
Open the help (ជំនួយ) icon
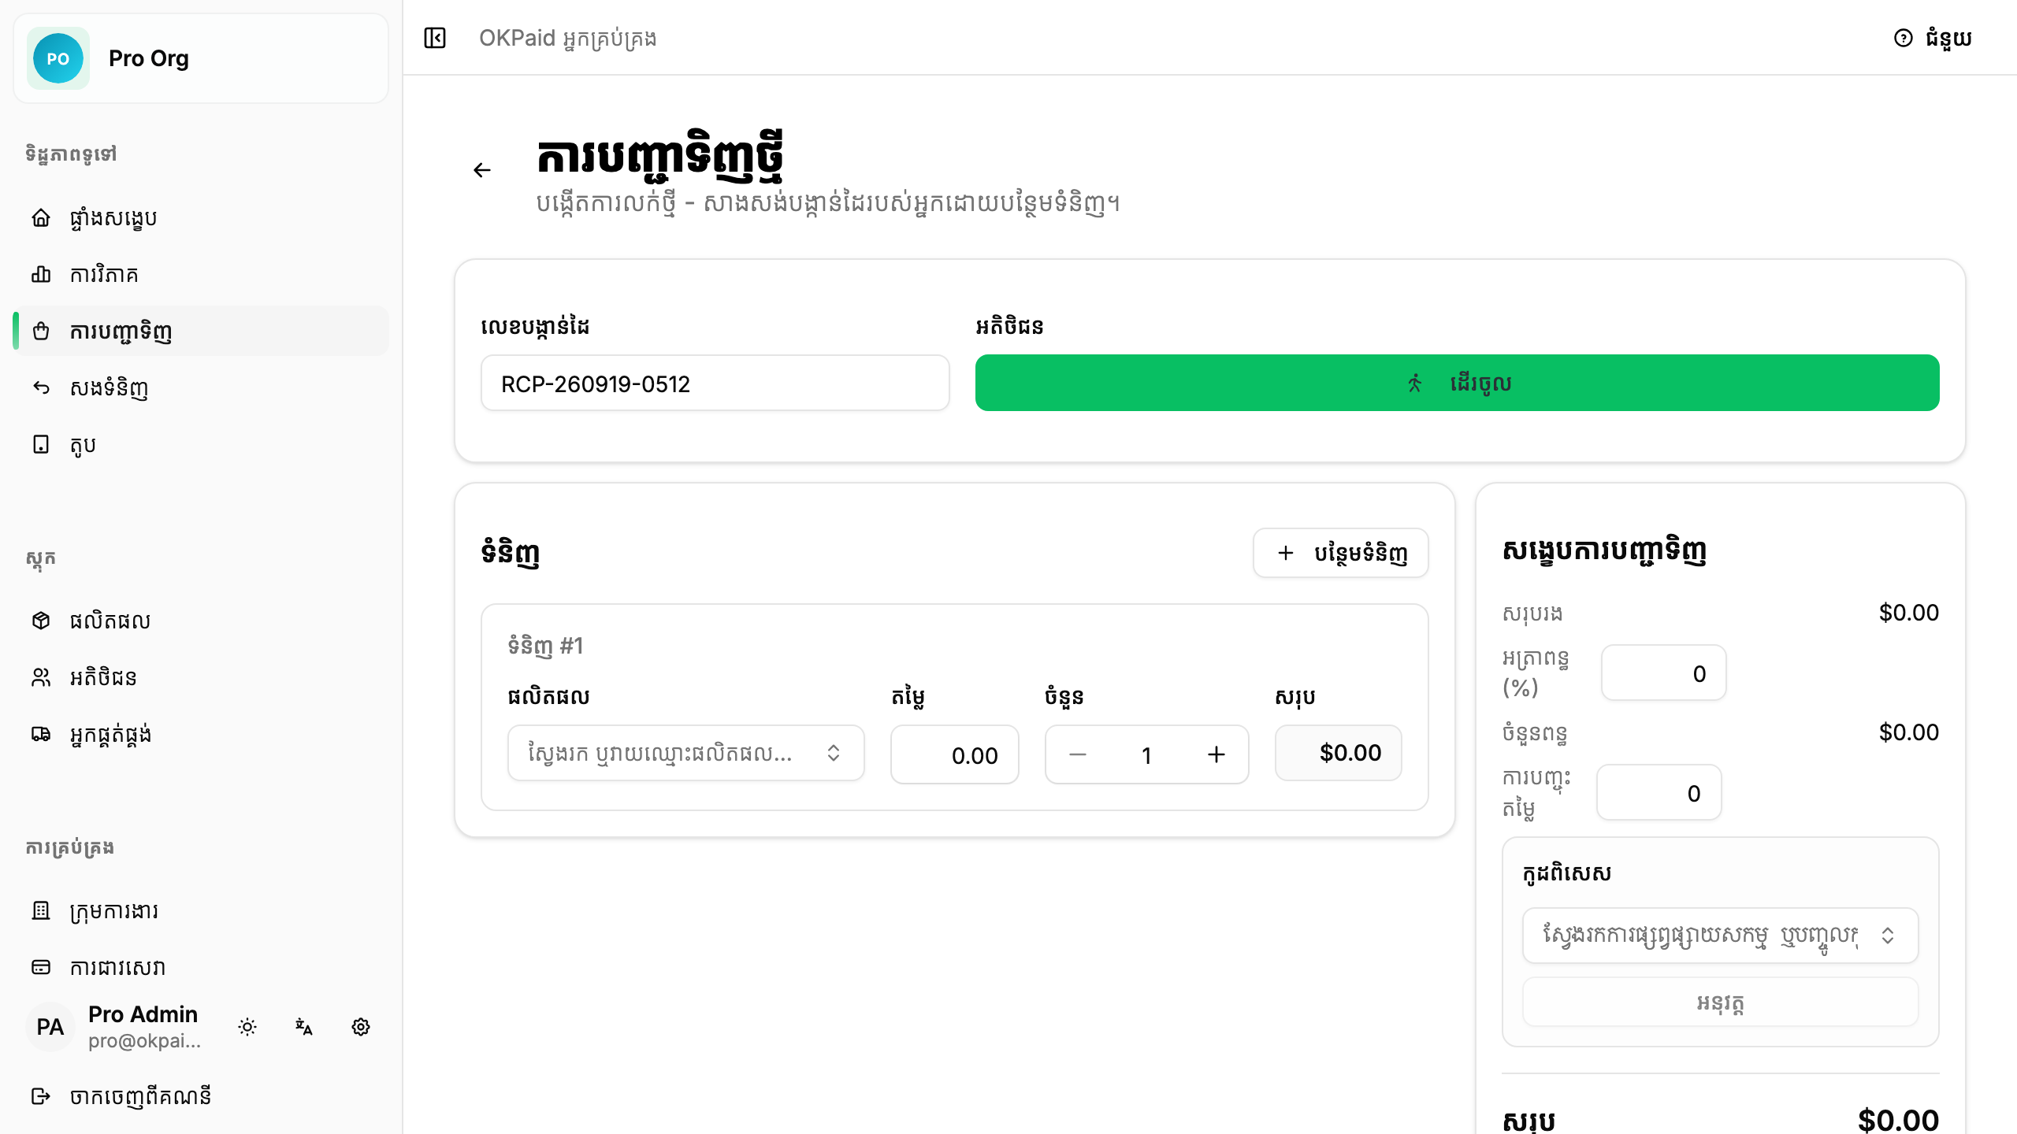(x=1904, y=38)
